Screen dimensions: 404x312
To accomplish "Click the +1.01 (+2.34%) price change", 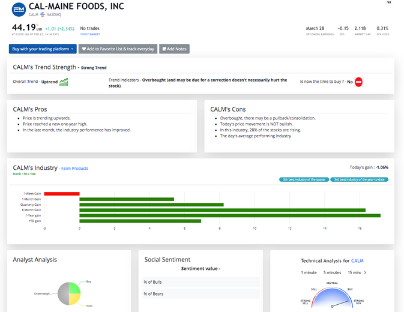I will pos(60,29).
